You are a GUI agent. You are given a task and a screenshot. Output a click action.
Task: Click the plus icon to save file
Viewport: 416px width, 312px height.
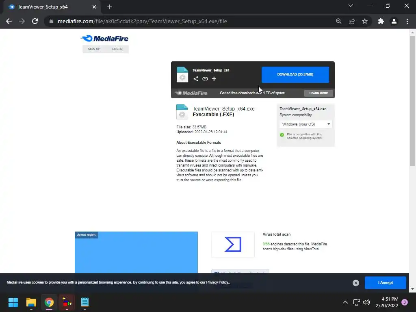[214, 79]
